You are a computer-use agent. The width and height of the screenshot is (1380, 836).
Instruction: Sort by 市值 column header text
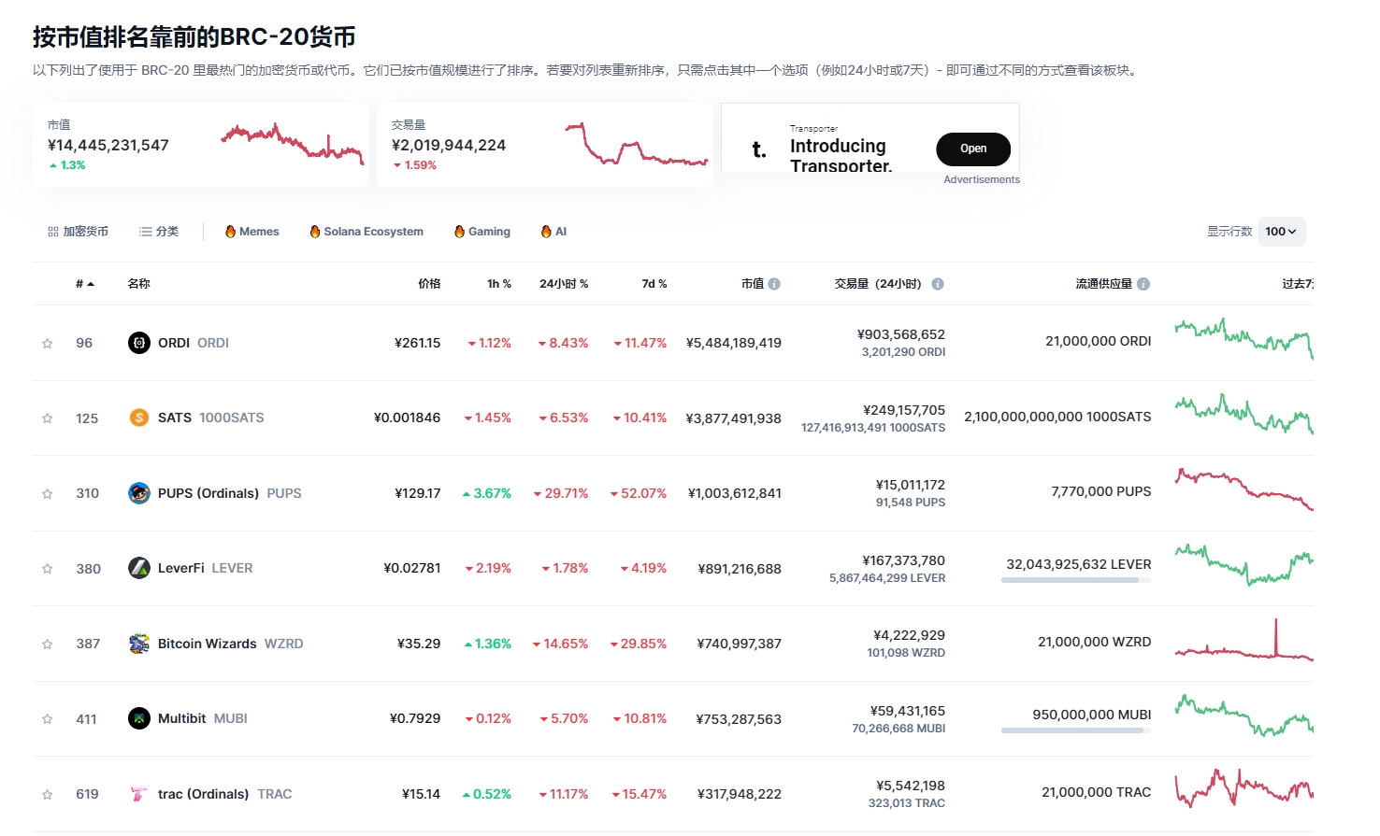pyautogui.click(x=753, y=284)
